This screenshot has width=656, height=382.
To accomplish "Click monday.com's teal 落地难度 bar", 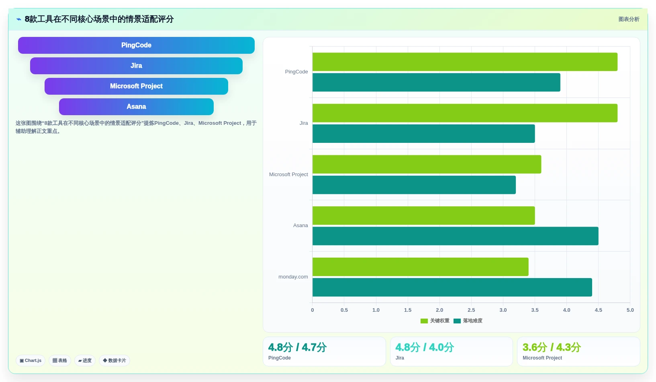I will 452,287.
